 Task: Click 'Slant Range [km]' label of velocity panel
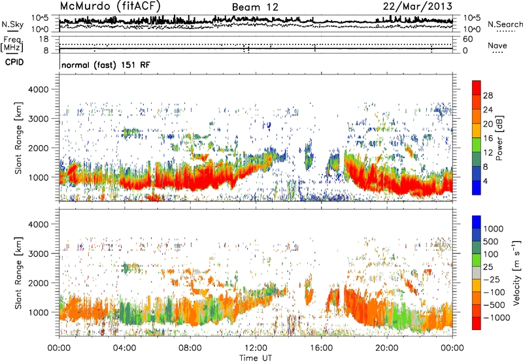tap(19, 272)
